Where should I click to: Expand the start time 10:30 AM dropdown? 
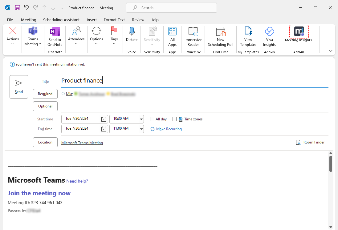(141, 119)
